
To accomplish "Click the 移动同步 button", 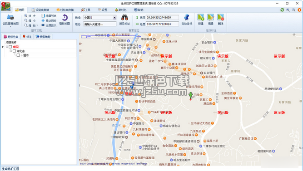I will pyautogui.click(x=49, y=21).
